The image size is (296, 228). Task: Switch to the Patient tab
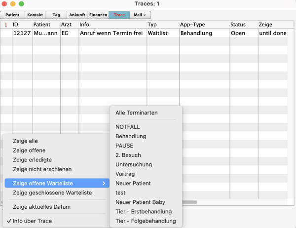pos(12,15)
